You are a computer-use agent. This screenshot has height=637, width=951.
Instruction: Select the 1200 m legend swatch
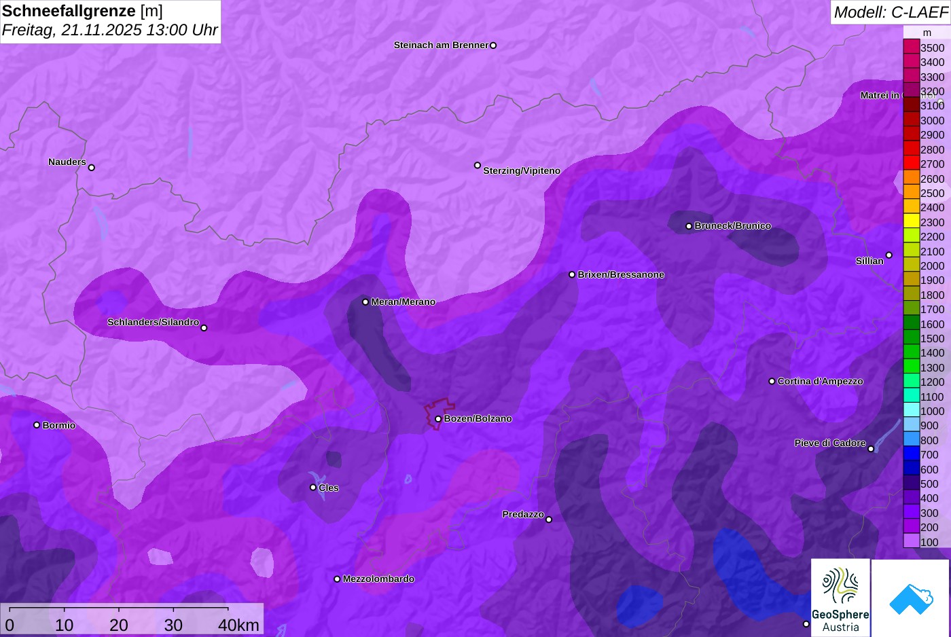911,381
